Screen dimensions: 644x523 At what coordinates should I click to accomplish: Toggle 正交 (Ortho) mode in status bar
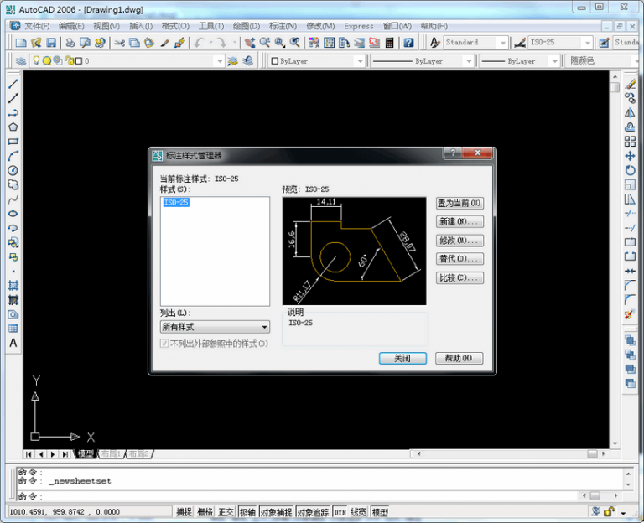coord(226,511)
